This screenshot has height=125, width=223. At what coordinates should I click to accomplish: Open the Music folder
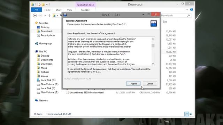coord(44,68)
